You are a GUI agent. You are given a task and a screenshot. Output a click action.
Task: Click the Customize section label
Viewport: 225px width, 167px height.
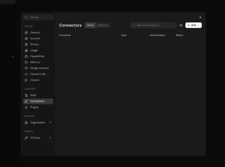[x=30, y=89]
